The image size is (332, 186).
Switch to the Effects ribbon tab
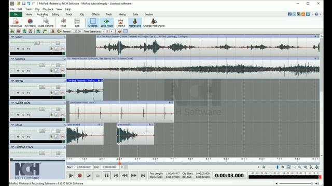point(95,14)
